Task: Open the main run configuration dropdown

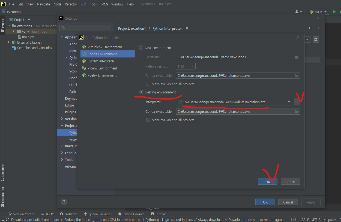Action: [318, 12]
